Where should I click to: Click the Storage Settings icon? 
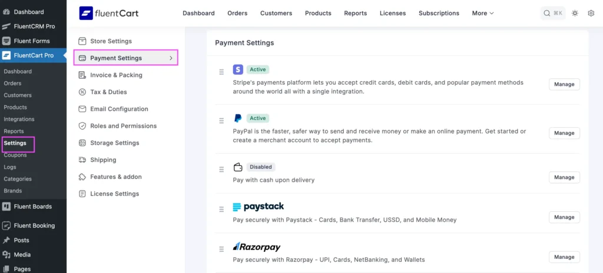(82, 142)
